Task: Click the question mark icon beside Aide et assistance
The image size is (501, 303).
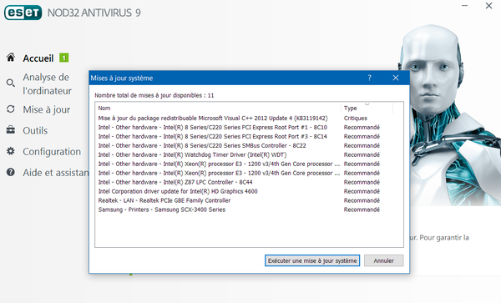Action: tap(11, 173)
